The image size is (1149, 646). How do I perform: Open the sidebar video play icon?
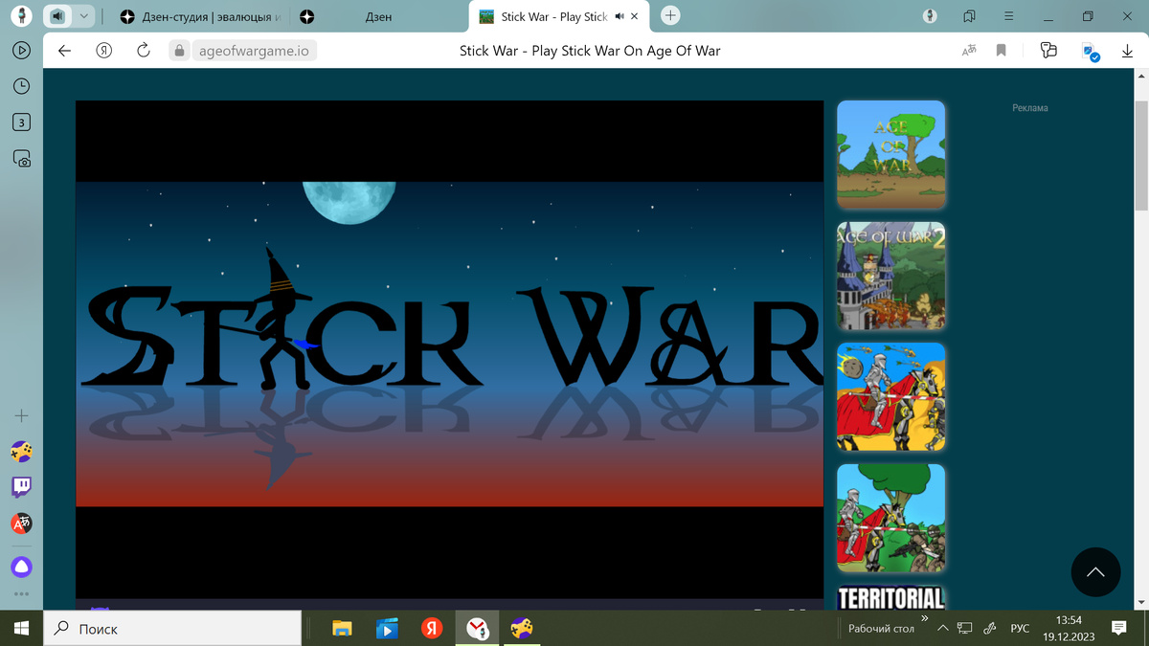tap(21, 51)
